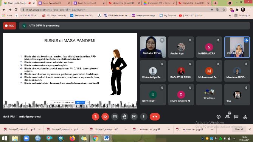Turn on the camera in Meet

105,117
